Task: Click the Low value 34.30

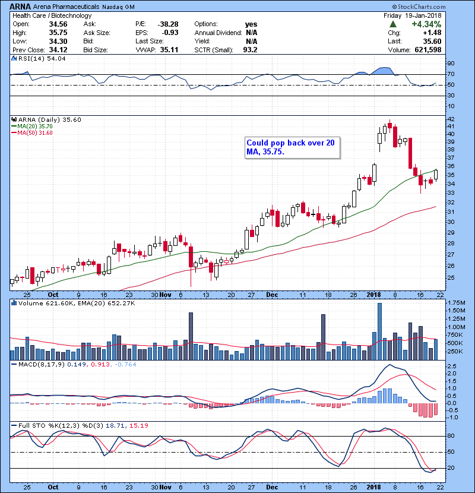Action: pos(58,41)
